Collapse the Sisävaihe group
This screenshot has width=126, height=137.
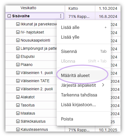9,16
